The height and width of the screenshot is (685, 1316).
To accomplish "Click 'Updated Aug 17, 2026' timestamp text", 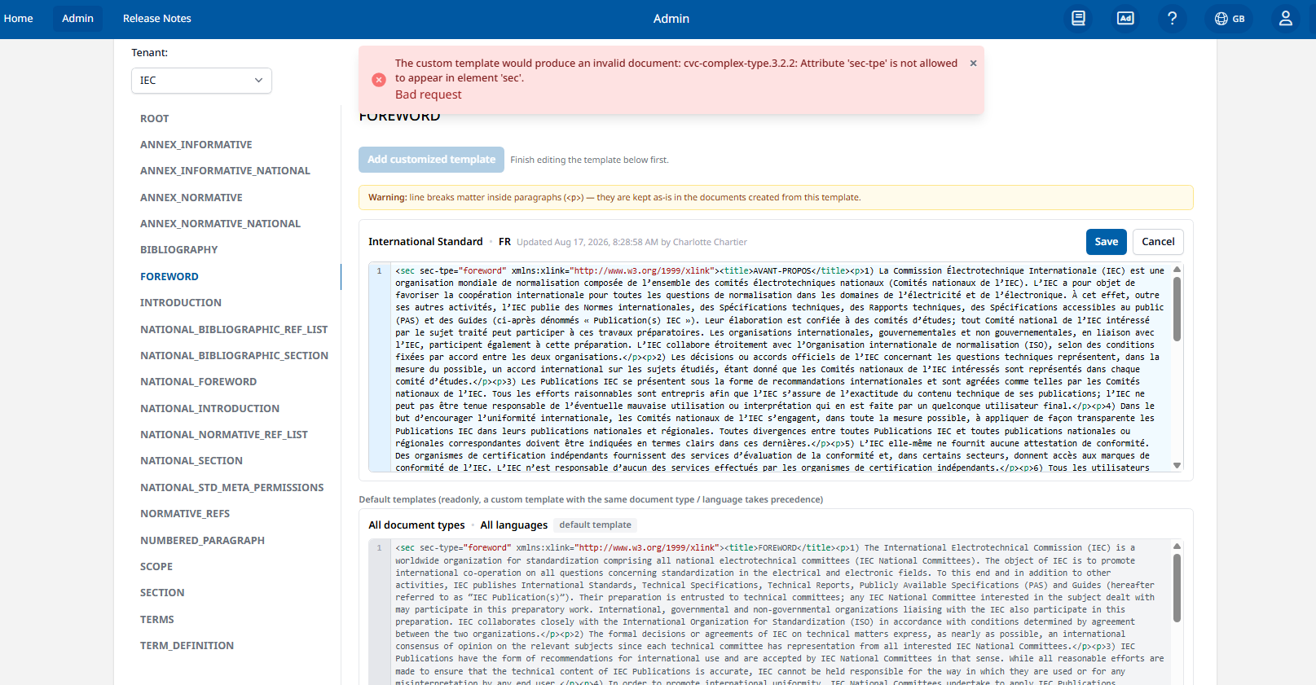I will tap(632, 242).
